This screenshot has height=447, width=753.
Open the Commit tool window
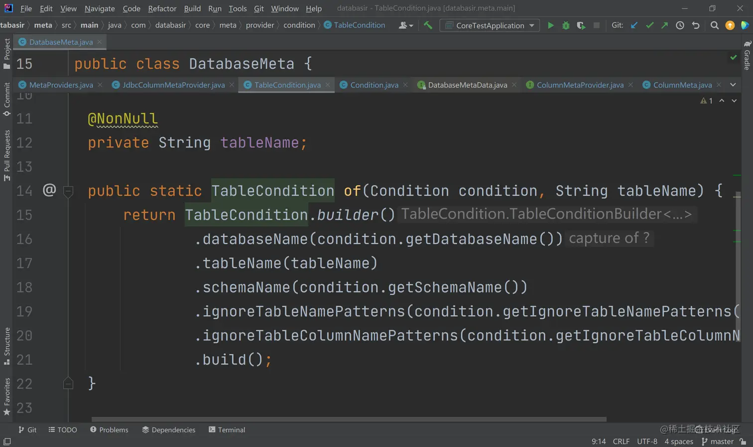[x=7, y=100]
